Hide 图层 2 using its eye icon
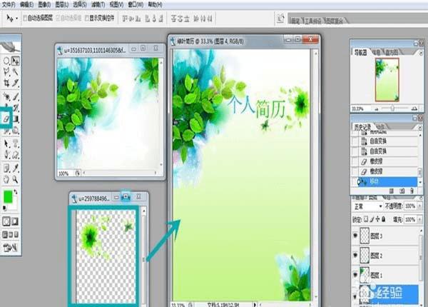Viewport: 428px width, 307px height. (x=355, y=255)
